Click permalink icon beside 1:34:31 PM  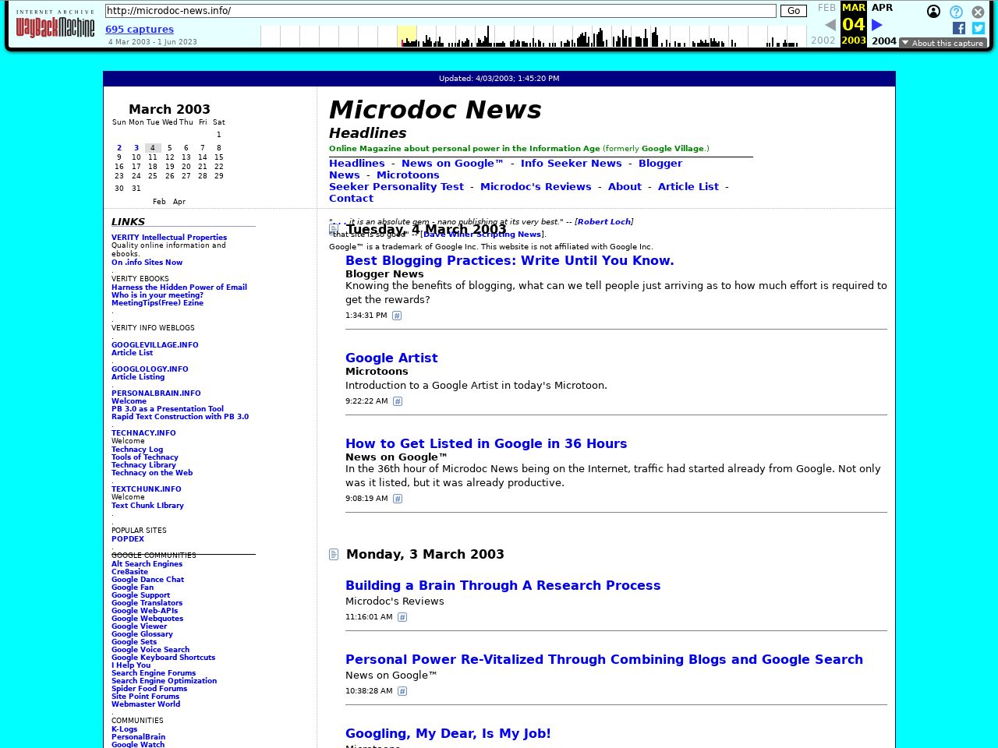[x=397, y=316]
